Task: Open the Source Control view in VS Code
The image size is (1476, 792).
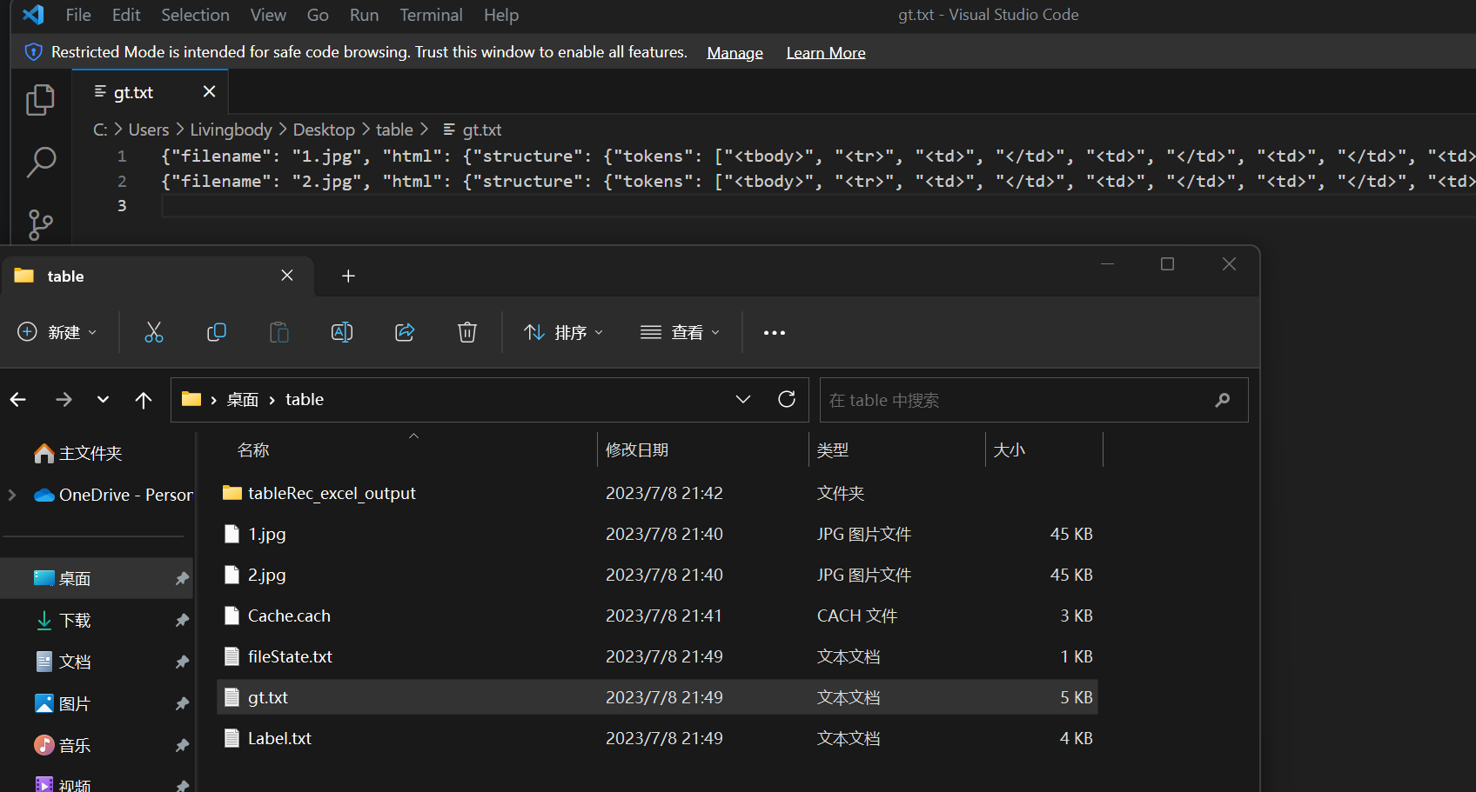Action: pyautogui.click(x=40, y=225)
